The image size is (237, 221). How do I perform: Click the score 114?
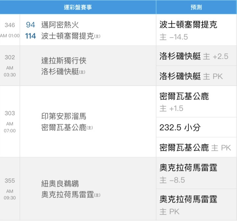31,36
